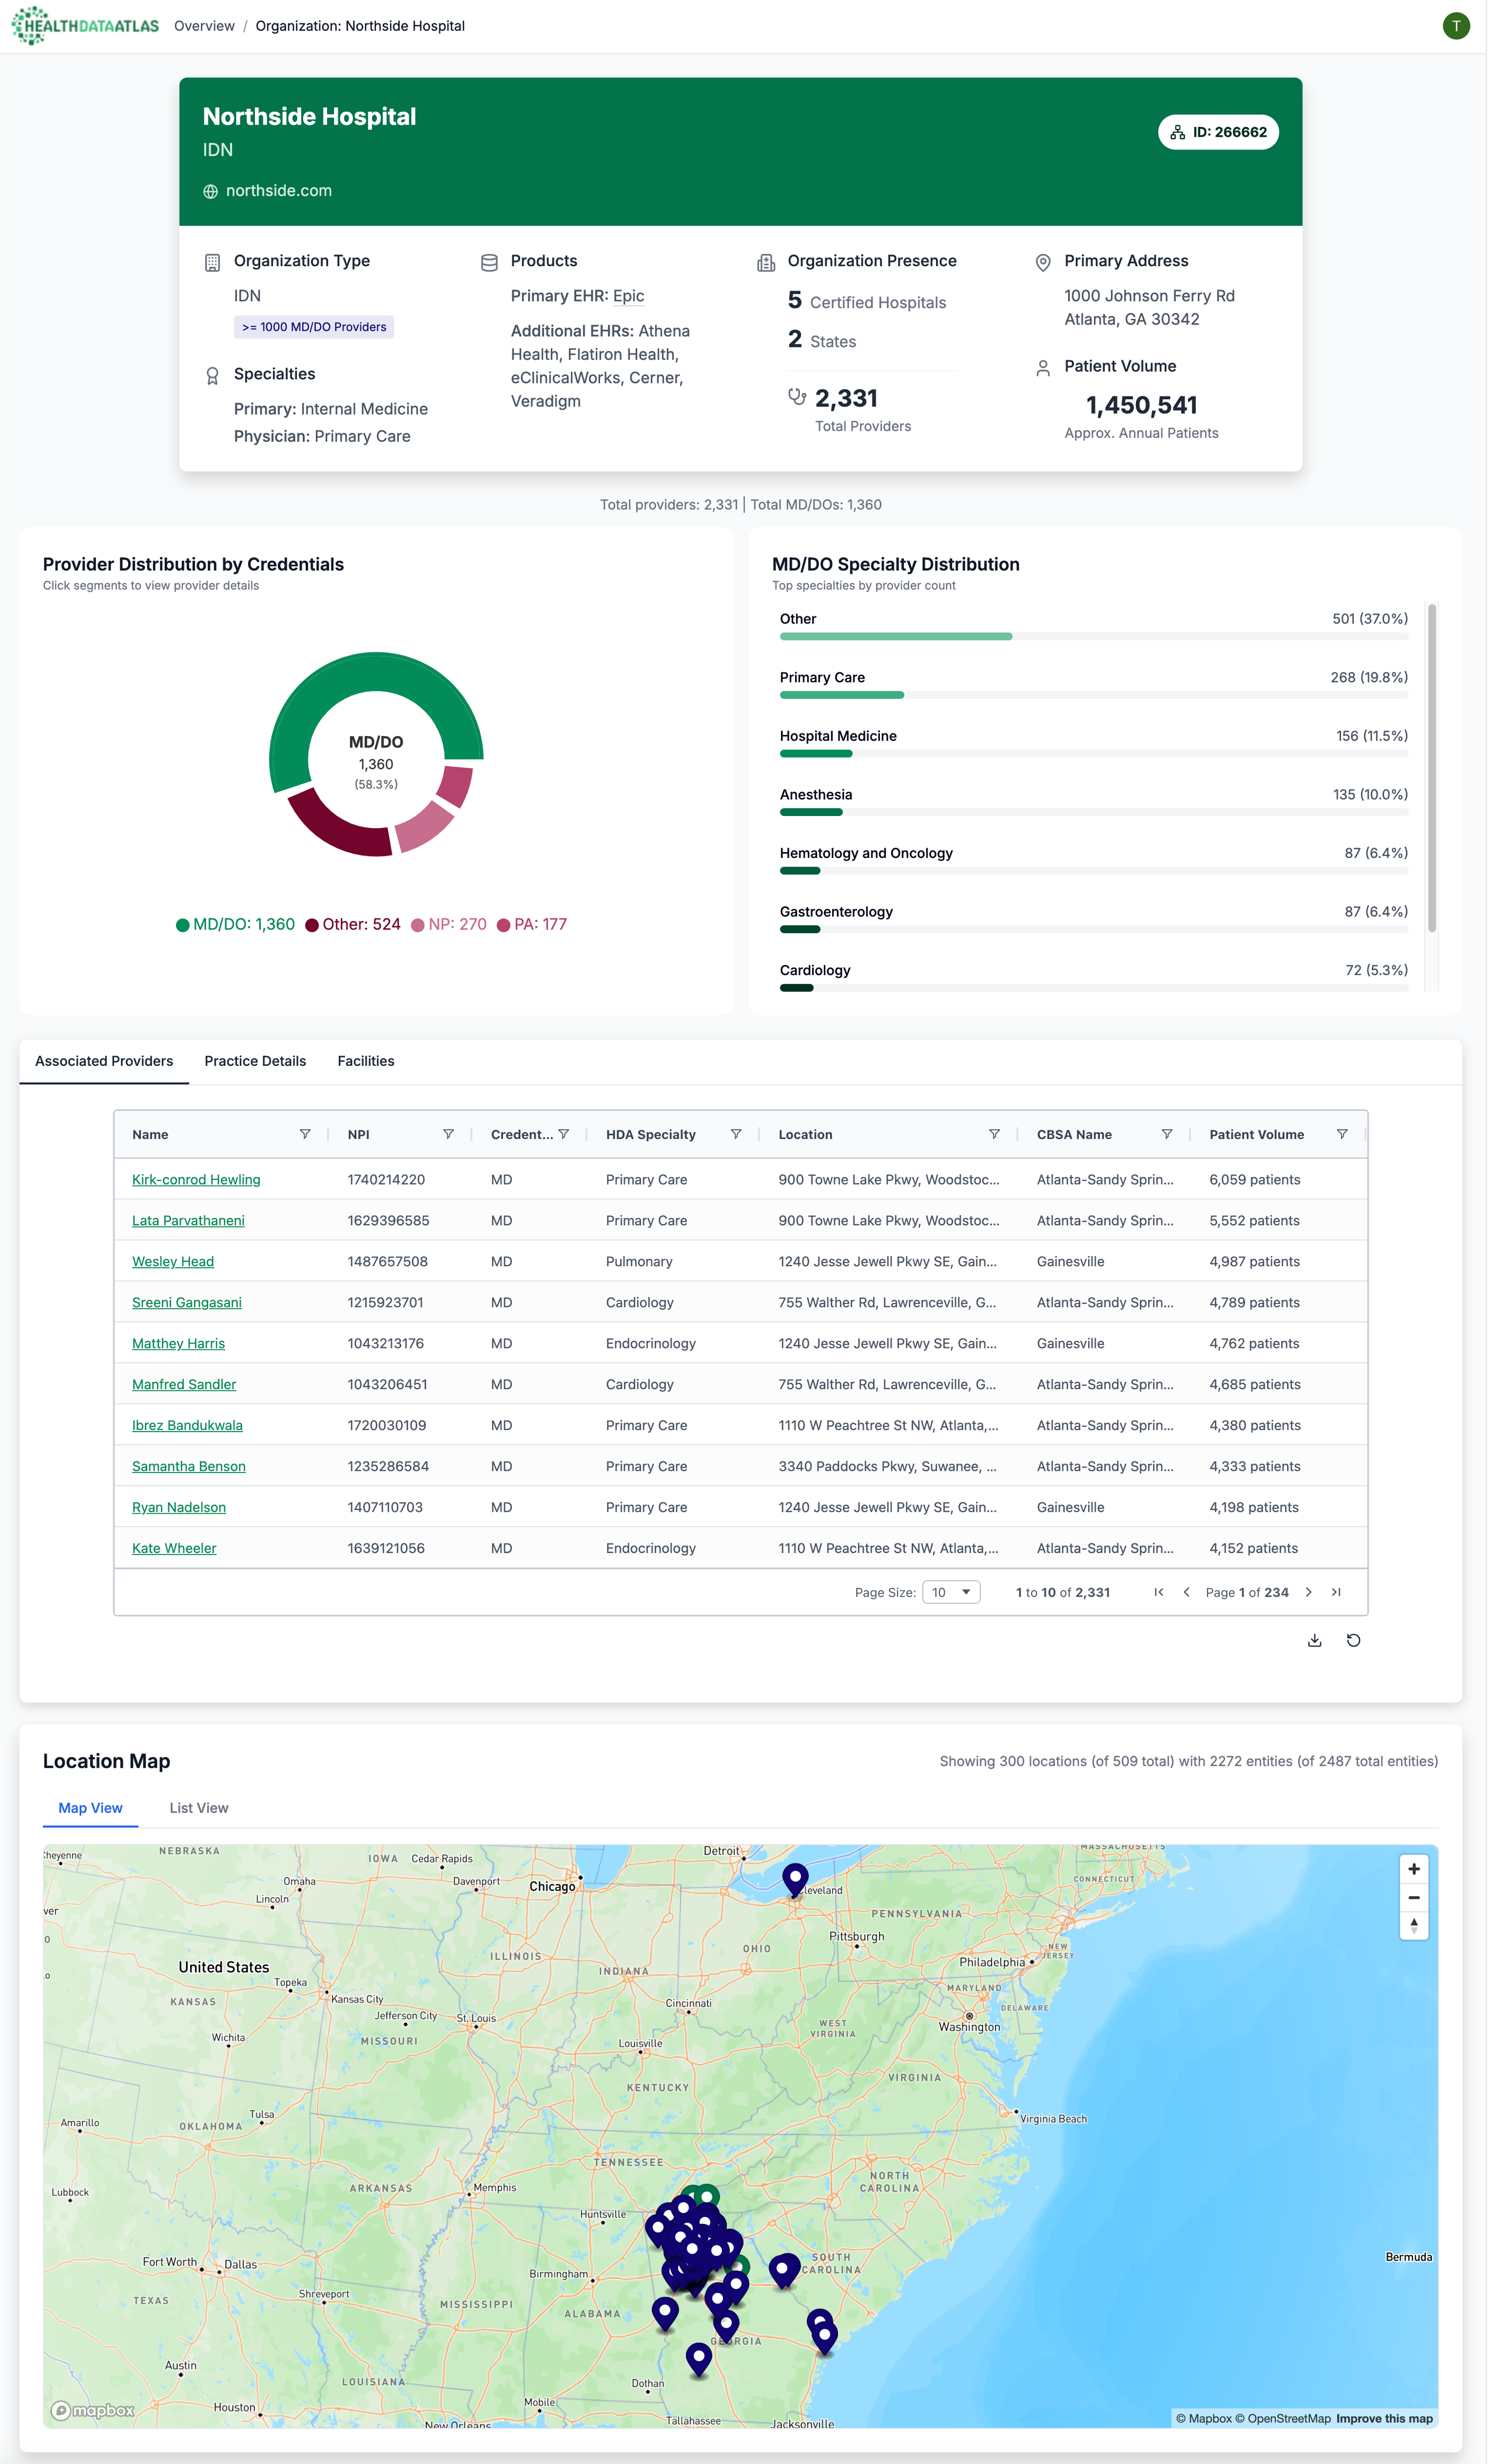The height and width of the screenshot is (2464, 1489).
Task: Click the Overview breadcrumb link
Action: click(x=204, y=26)
